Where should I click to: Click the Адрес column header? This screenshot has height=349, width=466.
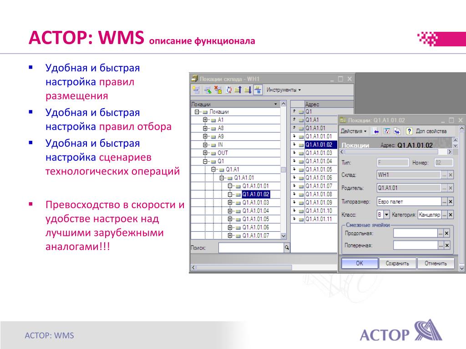coord(329,104)
